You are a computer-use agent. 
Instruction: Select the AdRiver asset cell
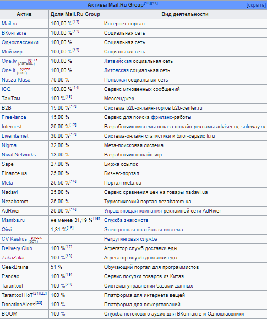click(x=24, y=211)
